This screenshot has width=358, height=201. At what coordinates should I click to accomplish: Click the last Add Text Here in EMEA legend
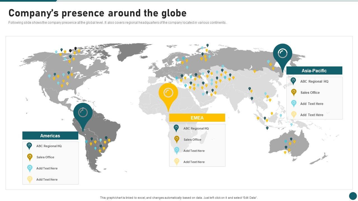point(194,162)
